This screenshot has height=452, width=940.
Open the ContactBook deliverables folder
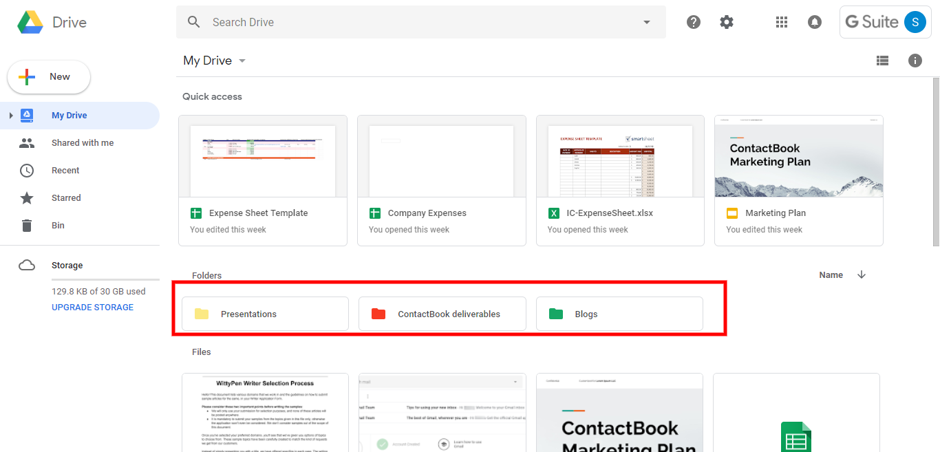pos(442,314)
